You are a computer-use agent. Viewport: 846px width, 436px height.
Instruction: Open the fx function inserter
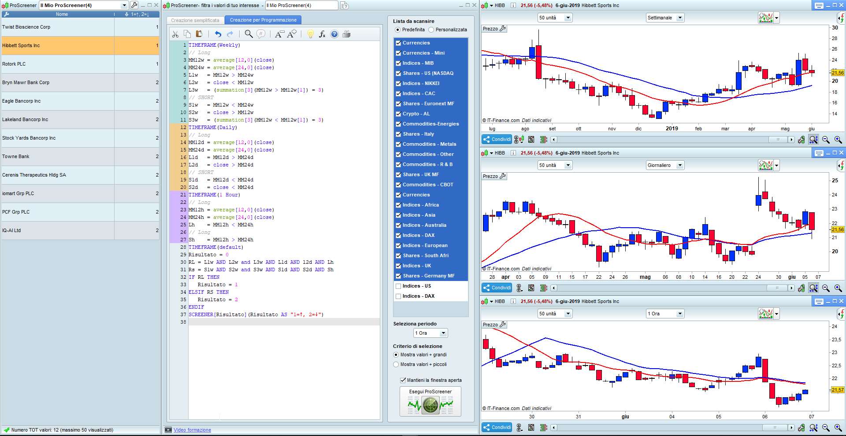[322, 34]
